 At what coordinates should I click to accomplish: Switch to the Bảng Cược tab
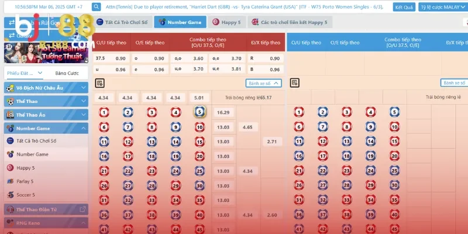[67, 73]
